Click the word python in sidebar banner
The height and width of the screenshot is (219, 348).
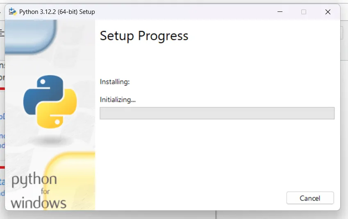[x=34, y=180]
